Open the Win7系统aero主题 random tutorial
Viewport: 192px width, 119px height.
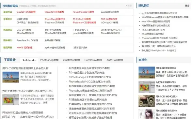165,17
